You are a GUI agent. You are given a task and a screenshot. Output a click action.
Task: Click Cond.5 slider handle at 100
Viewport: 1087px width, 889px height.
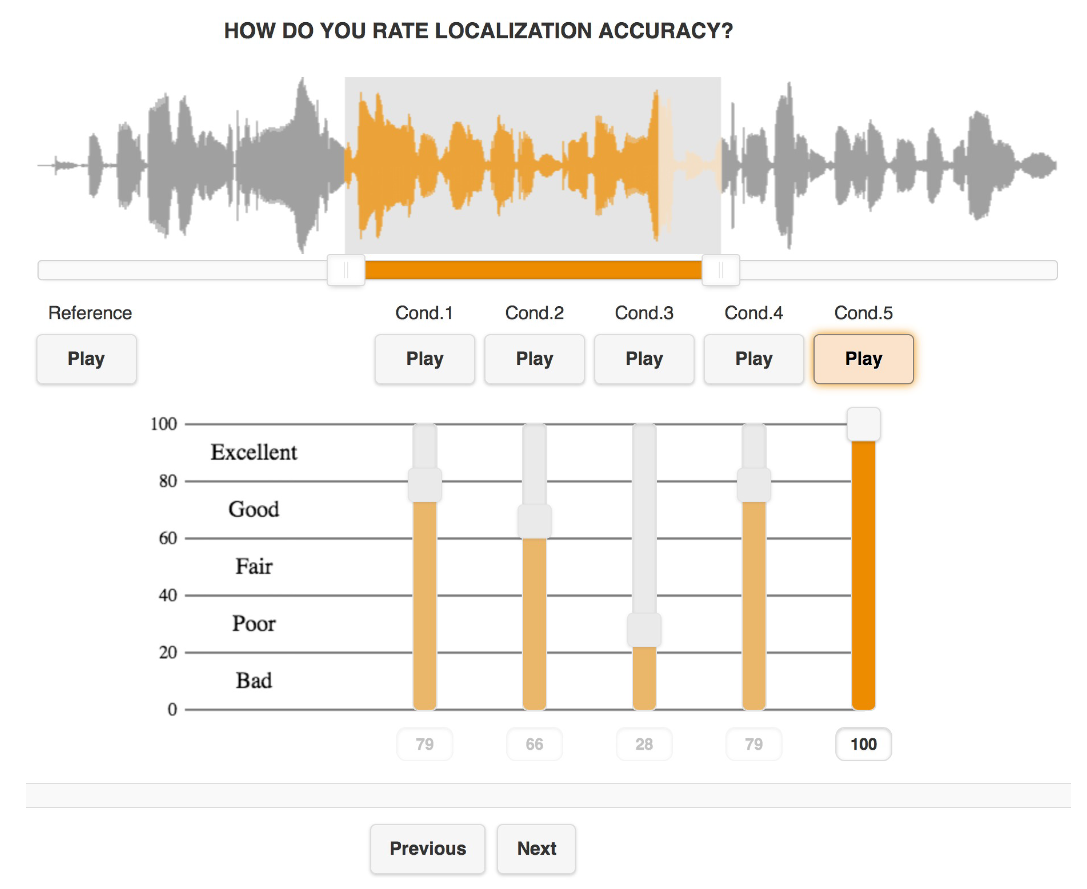pos(863,424)
